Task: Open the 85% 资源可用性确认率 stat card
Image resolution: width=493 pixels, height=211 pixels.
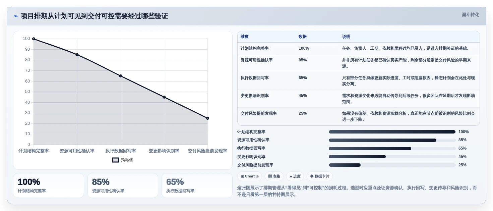Action: pyautogui.click(x=123, y=186)
